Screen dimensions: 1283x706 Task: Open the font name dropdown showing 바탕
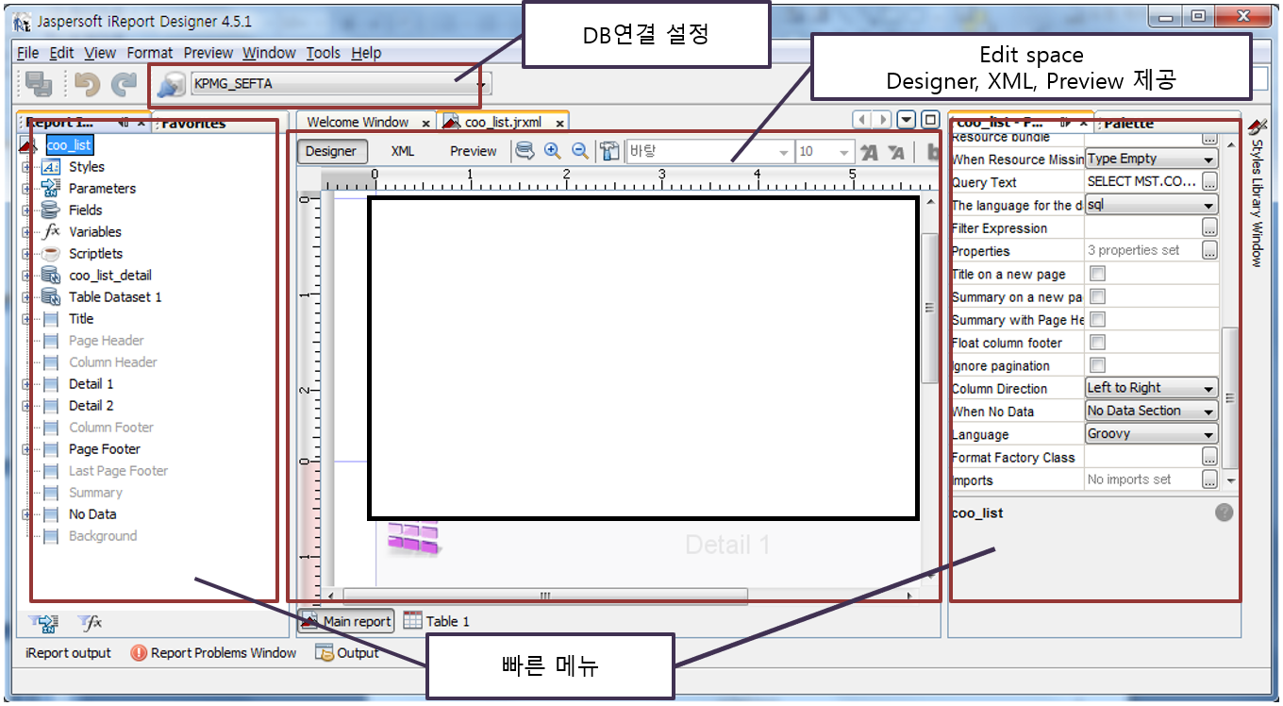click(710, 152)
